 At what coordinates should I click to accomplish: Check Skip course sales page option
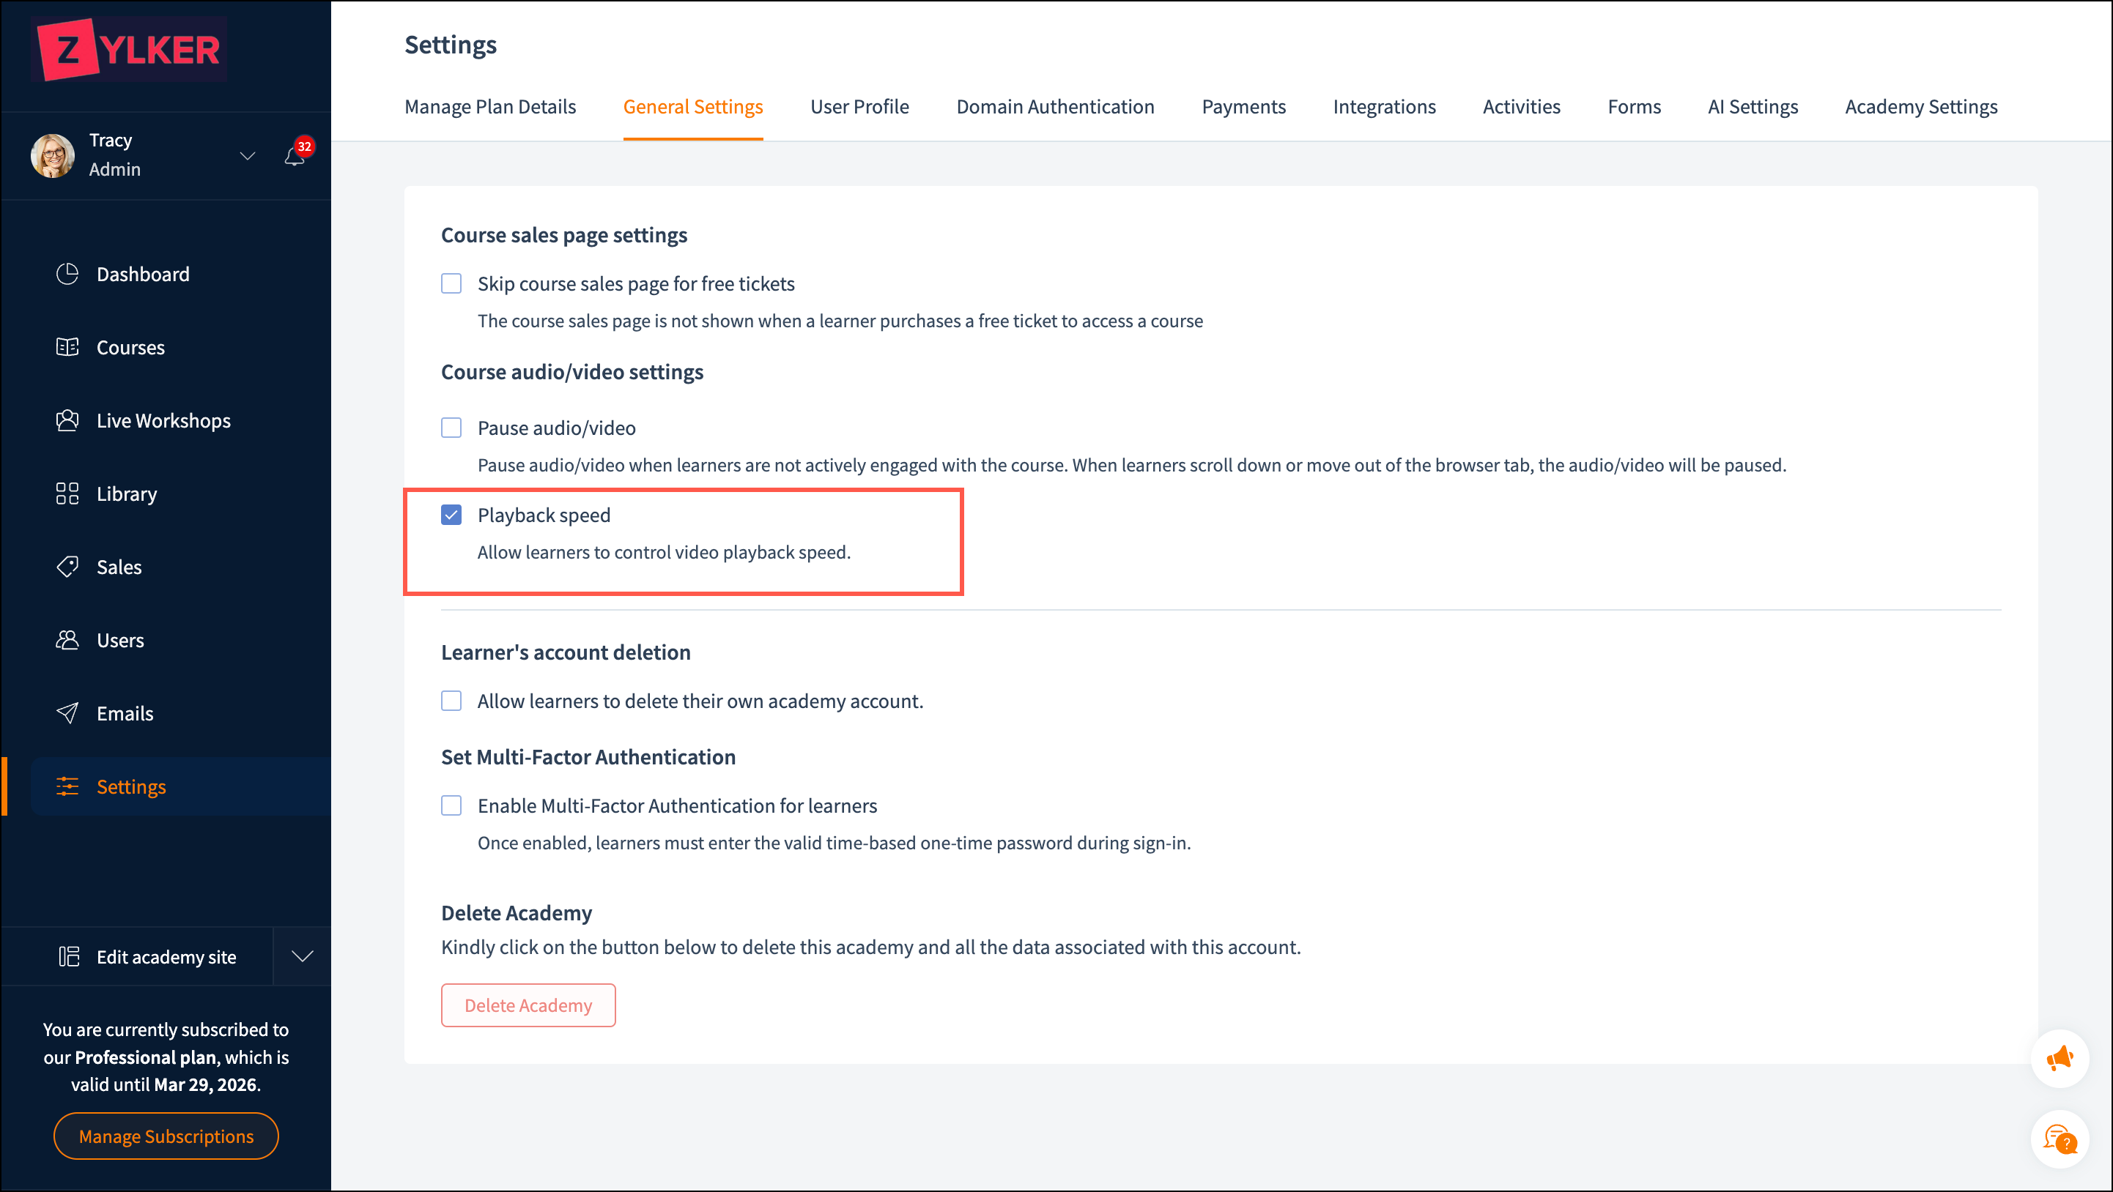tap(451, 283)
